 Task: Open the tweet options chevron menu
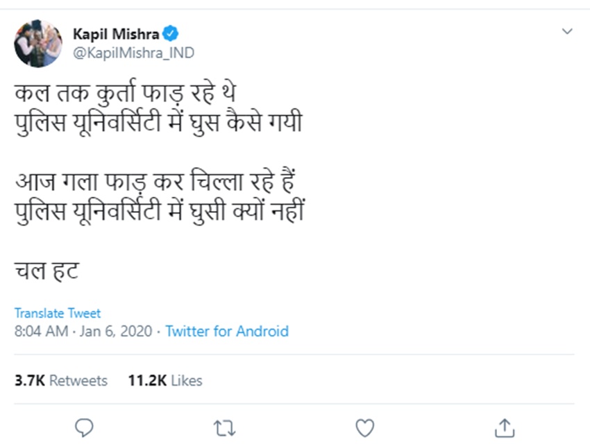567,31
